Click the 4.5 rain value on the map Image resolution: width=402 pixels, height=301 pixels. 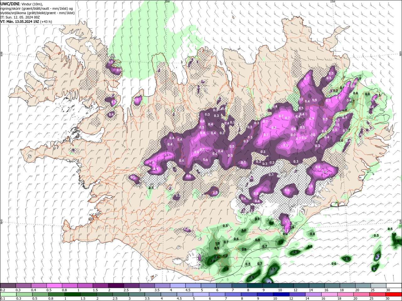(x=374, y=269)
